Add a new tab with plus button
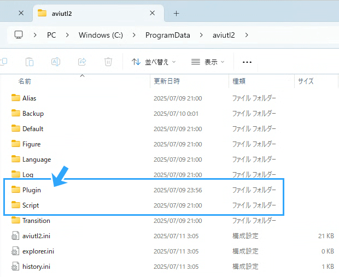This screenshot has height=277, width=339. point(176,14)
